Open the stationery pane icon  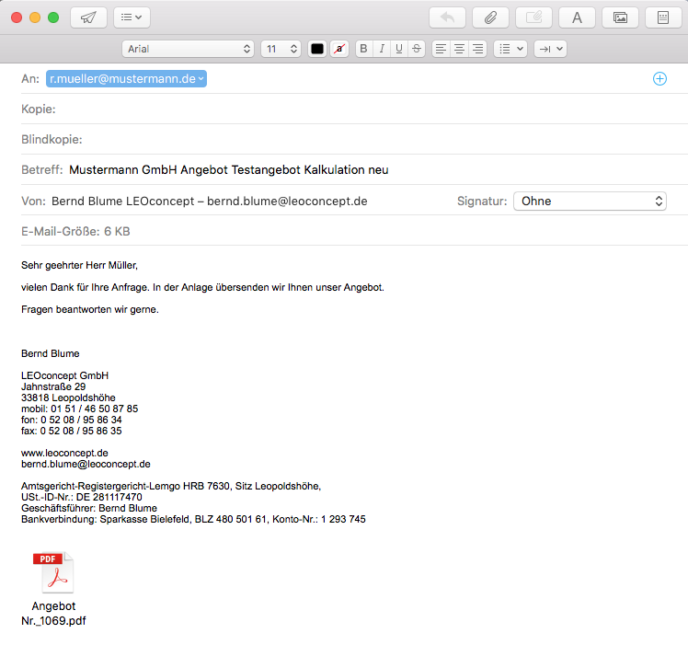pos(663,17)
